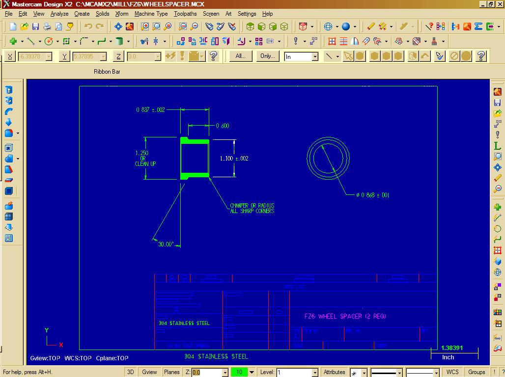Viewport: 505px width, 377px height.
Task: Click the New file icon
Action: [x=13, y=27]
